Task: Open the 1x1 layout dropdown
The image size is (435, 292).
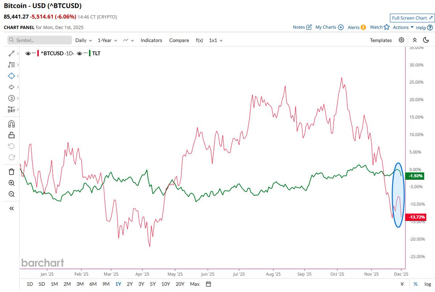Action: (x=215, y=40)
